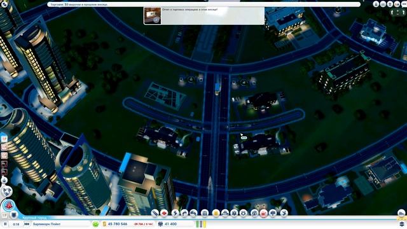Click the center camera tilt control
This screenshot has height=229, width=407.
coord(398,12)
